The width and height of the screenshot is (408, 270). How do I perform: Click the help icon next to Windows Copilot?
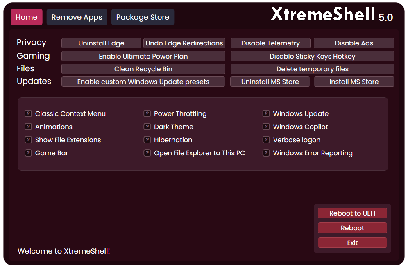point(266,127)
